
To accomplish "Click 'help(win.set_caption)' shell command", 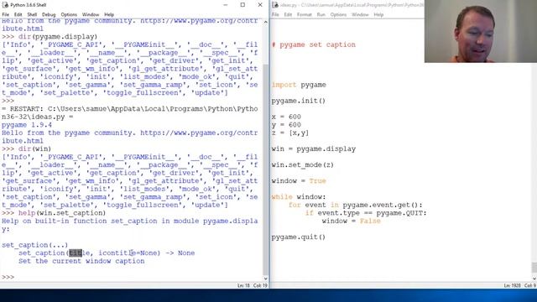I will (62, 213).
